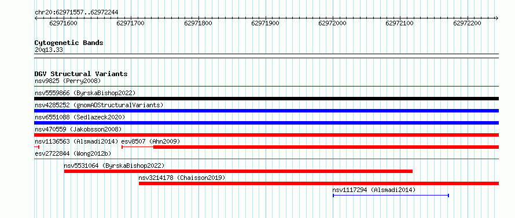Click the thin red esv2722844 variant line
Viewport: 515px width, 218px height.
pyautogui.click(x=266, y=159)
